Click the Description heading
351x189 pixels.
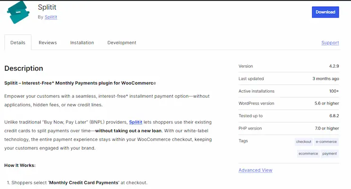pos(24,68)
